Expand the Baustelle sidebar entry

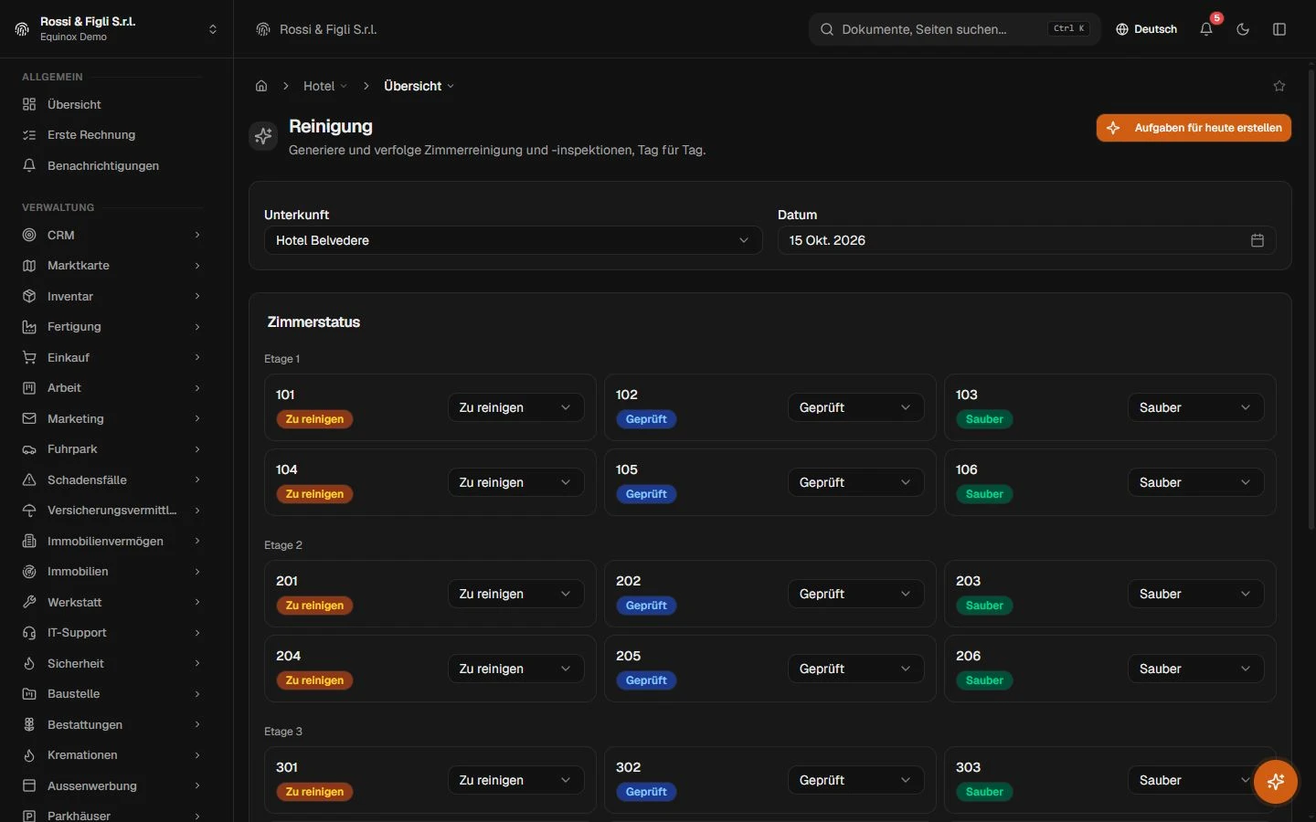[113, 694]
